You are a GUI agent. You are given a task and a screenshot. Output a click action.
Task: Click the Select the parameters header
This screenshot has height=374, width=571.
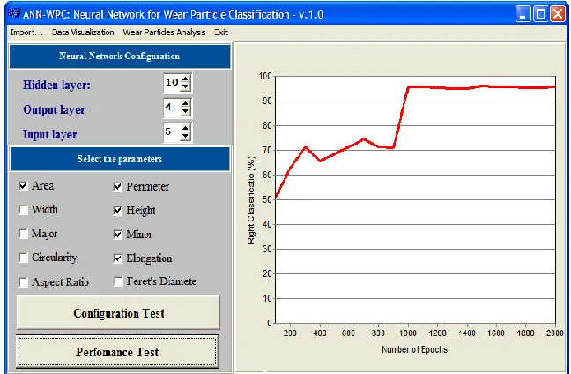120,159
